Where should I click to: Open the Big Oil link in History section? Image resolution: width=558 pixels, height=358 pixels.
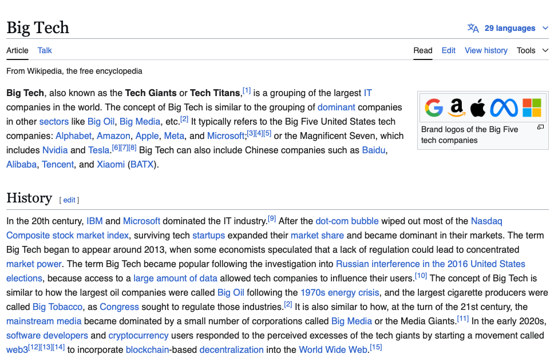click(x=231, y=292)
